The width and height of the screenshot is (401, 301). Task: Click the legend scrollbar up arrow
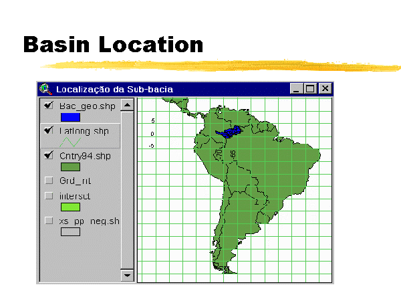click(127, 105)
